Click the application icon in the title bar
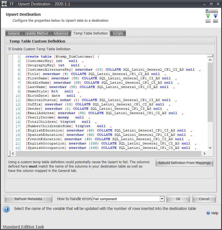Viewport: 222px width, 230px height. coord(4,4)
